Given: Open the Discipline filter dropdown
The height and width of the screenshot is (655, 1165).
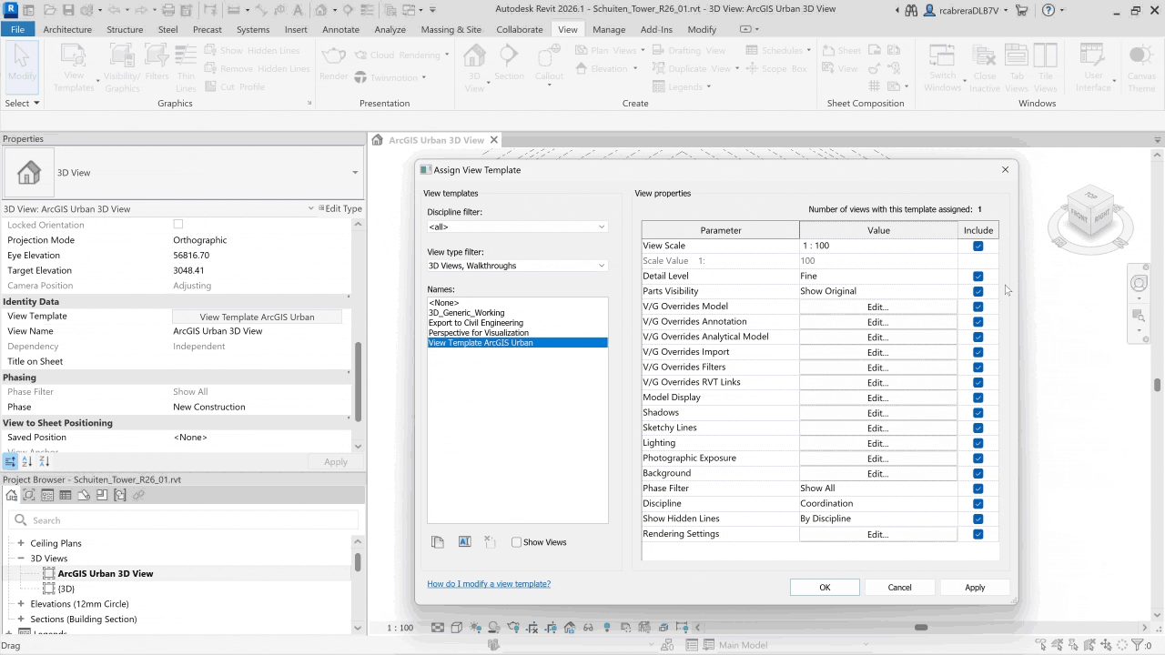Looking at the screenshot, I should (x=516, y=227).
